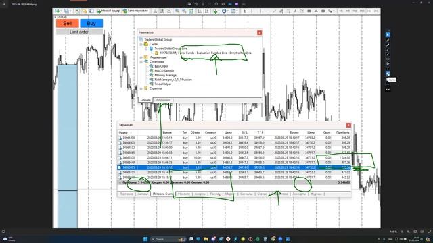Open a new chart from the toolbar

57,11
